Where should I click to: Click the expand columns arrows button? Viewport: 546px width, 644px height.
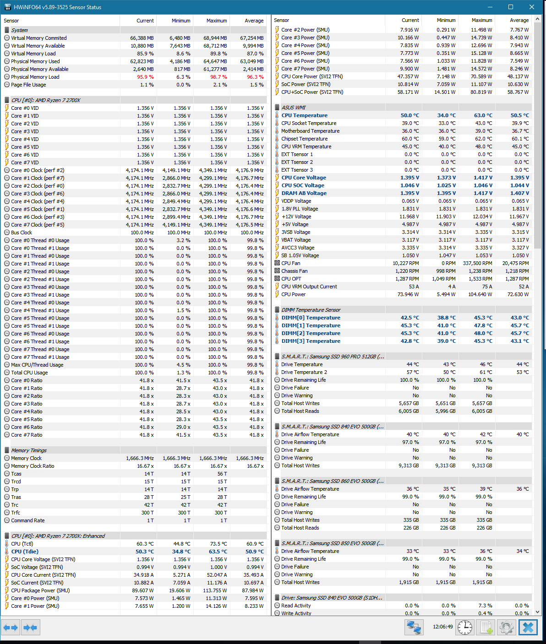11,628
